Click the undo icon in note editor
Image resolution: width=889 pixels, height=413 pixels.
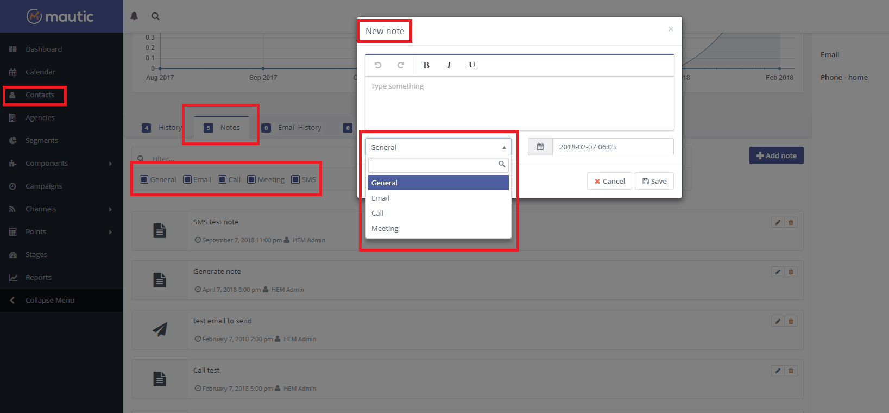point(378,65)
